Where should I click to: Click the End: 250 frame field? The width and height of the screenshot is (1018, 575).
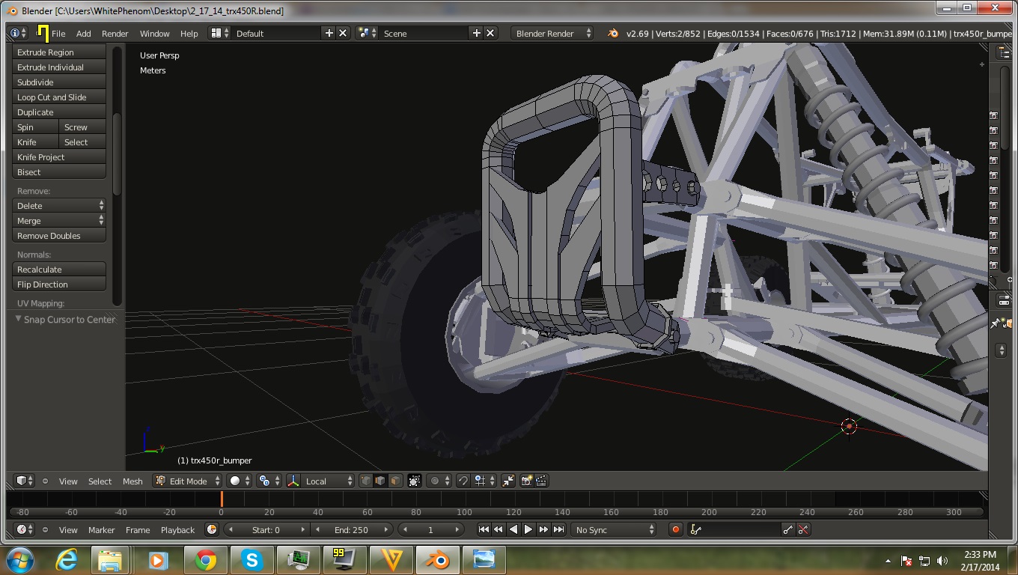click(x=351, y=529)
